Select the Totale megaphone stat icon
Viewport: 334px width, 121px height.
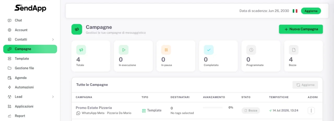click(x=81, y=50)
